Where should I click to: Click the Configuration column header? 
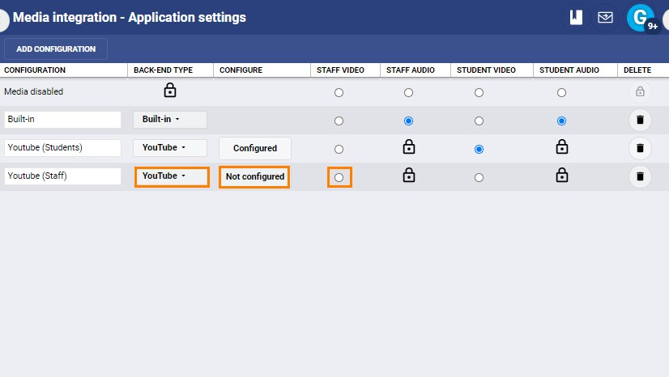35,70
